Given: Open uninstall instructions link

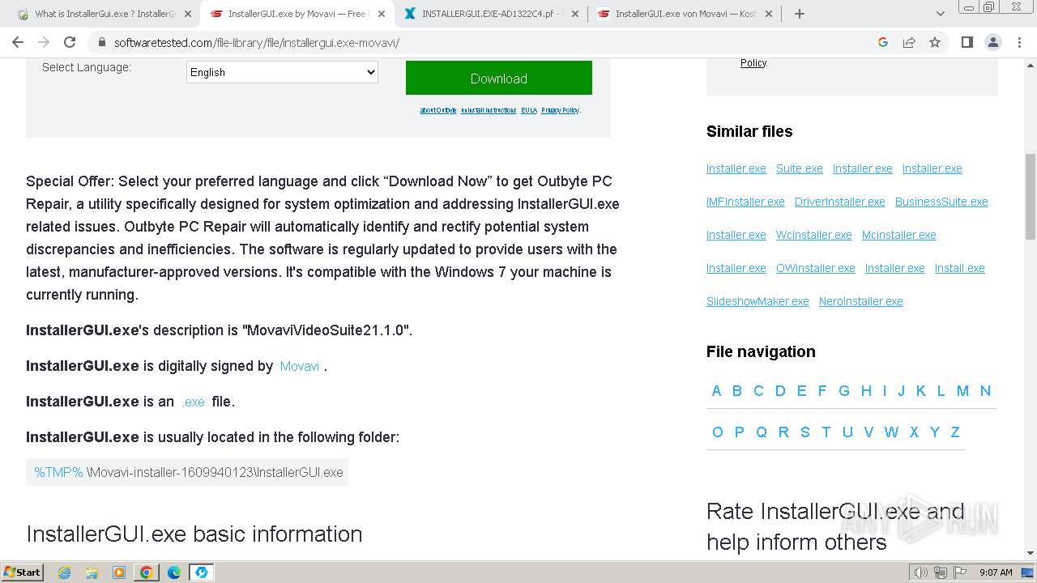Looking at the screenshot, I should tap(489, 110).
